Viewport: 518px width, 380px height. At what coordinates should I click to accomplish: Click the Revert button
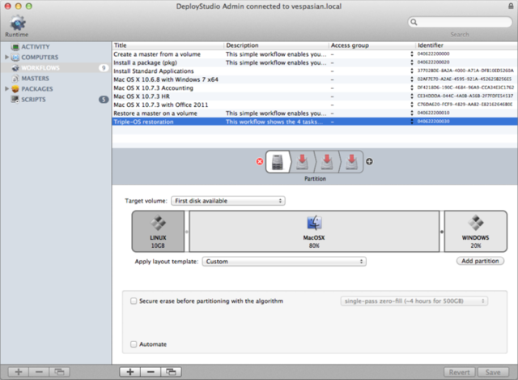pos(459,372)
